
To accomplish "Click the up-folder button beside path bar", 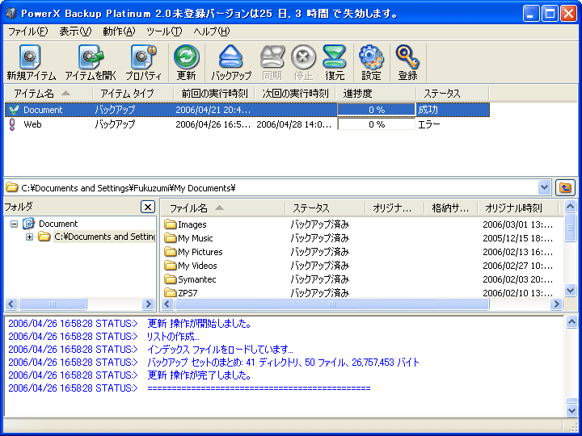I will point(565,187).
